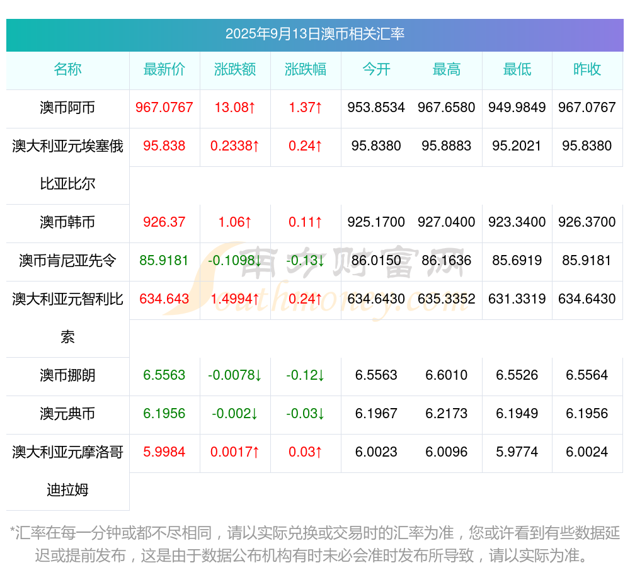Screen dimensions: 630x575
Task: Click the 澳币肯尼亚先令 row name
Action: point(67,261)
